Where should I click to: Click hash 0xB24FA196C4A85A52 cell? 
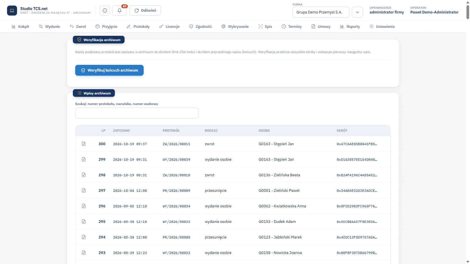coord(357,175)
